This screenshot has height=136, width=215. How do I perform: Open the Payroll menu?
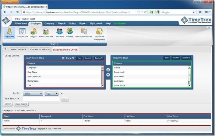click(x=62, y=24)
